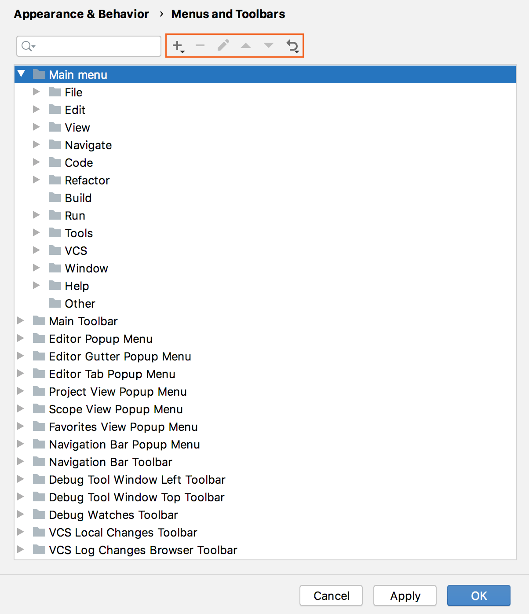Click the Apply button
The height and width of the screenshot is (614, 529).
tap(405, 596)
